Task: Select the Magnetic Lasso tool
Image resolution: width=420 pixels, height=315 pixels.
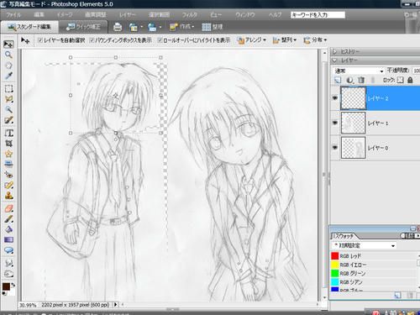Action: click(x=8, y=99)
